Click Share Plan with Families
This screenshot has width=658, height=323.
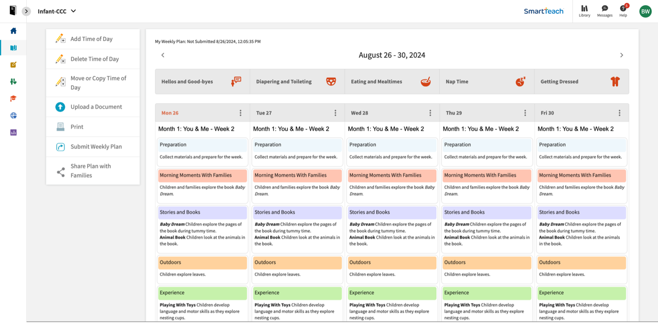click(x=92, y=170)
